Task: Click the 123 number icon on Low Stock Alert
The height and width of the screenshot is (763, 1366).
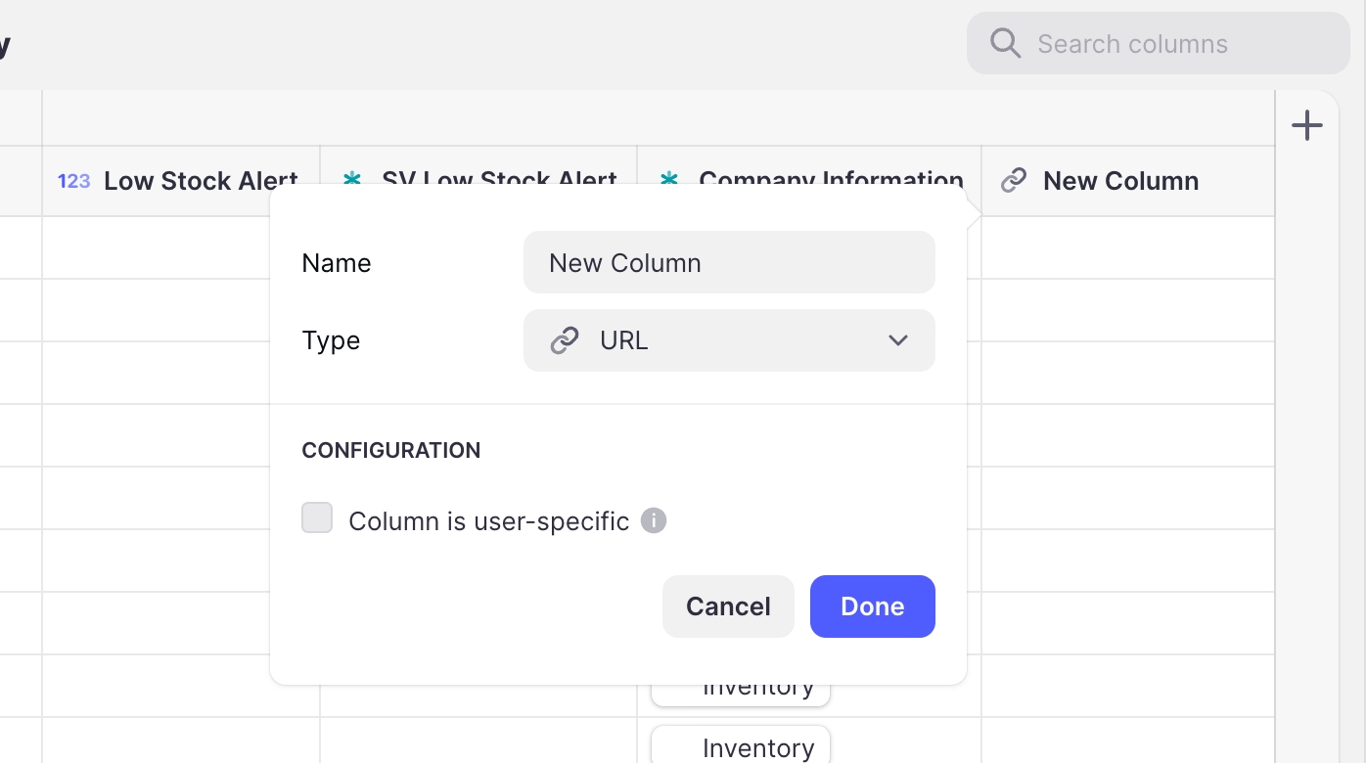Action: point(73,181)
